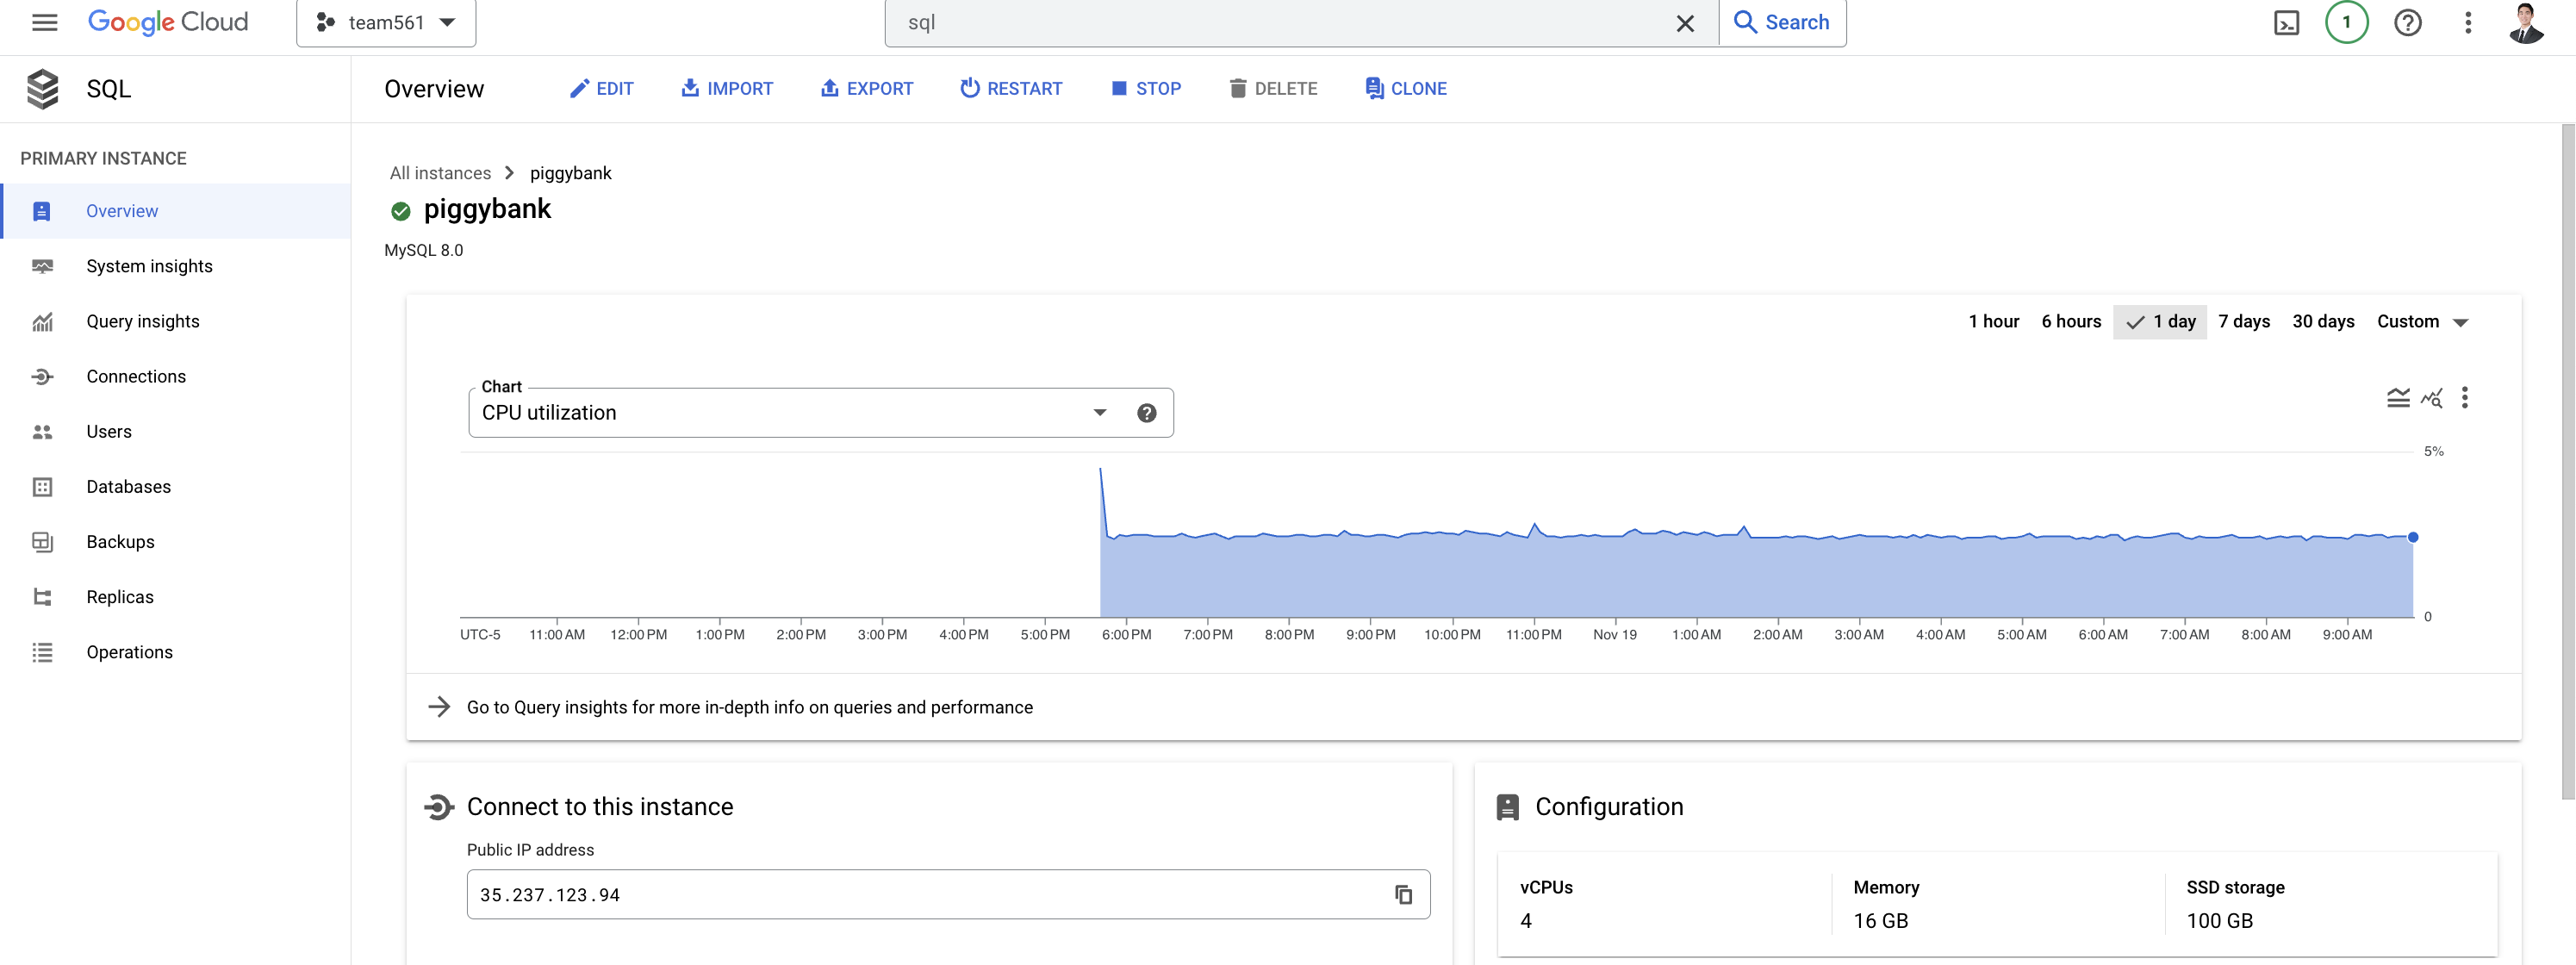Screen dimensions: 2576x965
Task: Open the team561 project selector
Action: [x=386, y=23]
